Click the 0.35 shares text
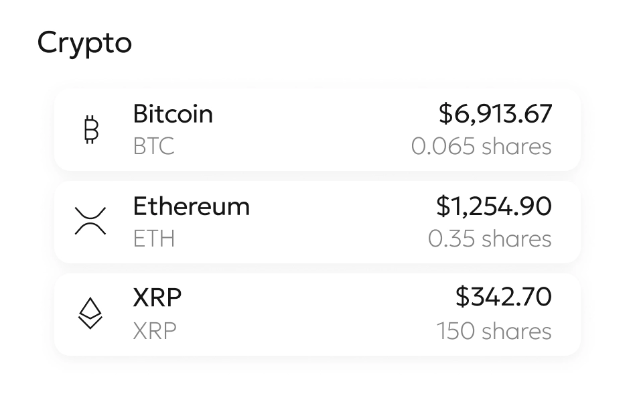Image resolution: width=633 pixels, height=404 pixels. [x=490, y=239]
